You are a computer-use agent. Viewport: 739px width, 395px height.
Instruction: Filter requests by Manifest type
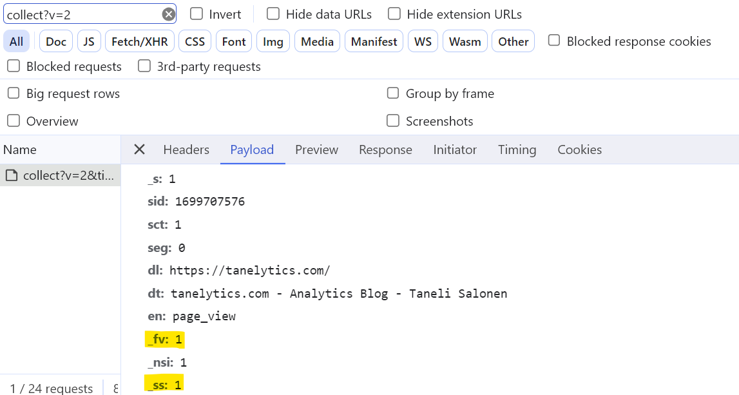click(374, 41)
